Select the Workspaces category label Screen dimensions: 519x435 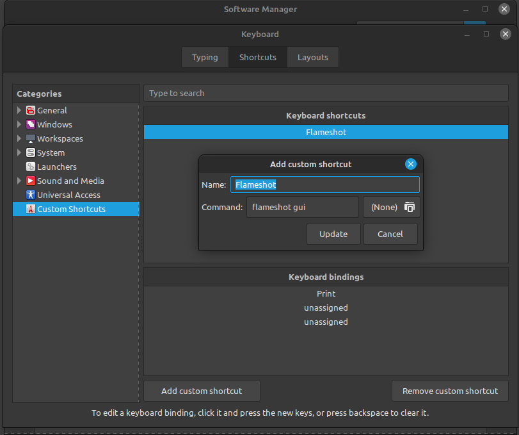[x=60, y=139]
